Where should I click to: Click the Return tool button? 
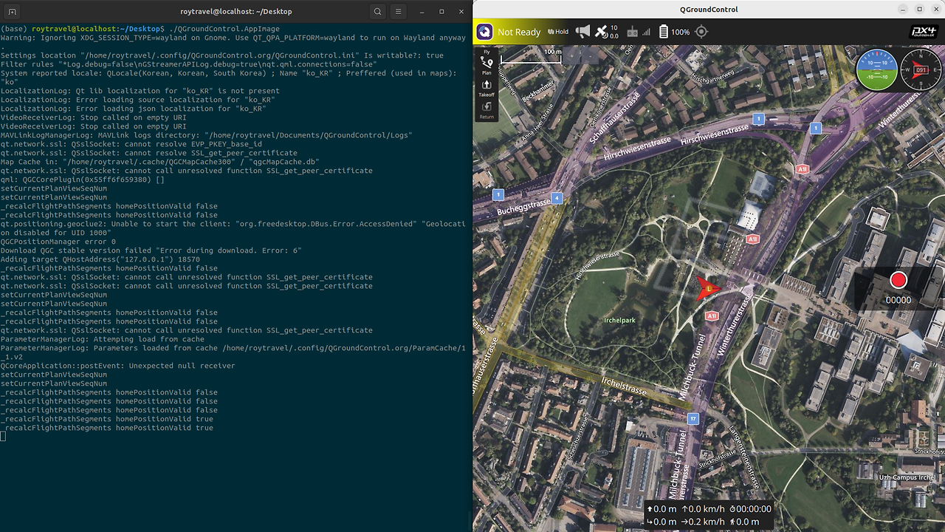tap(487, 110)
